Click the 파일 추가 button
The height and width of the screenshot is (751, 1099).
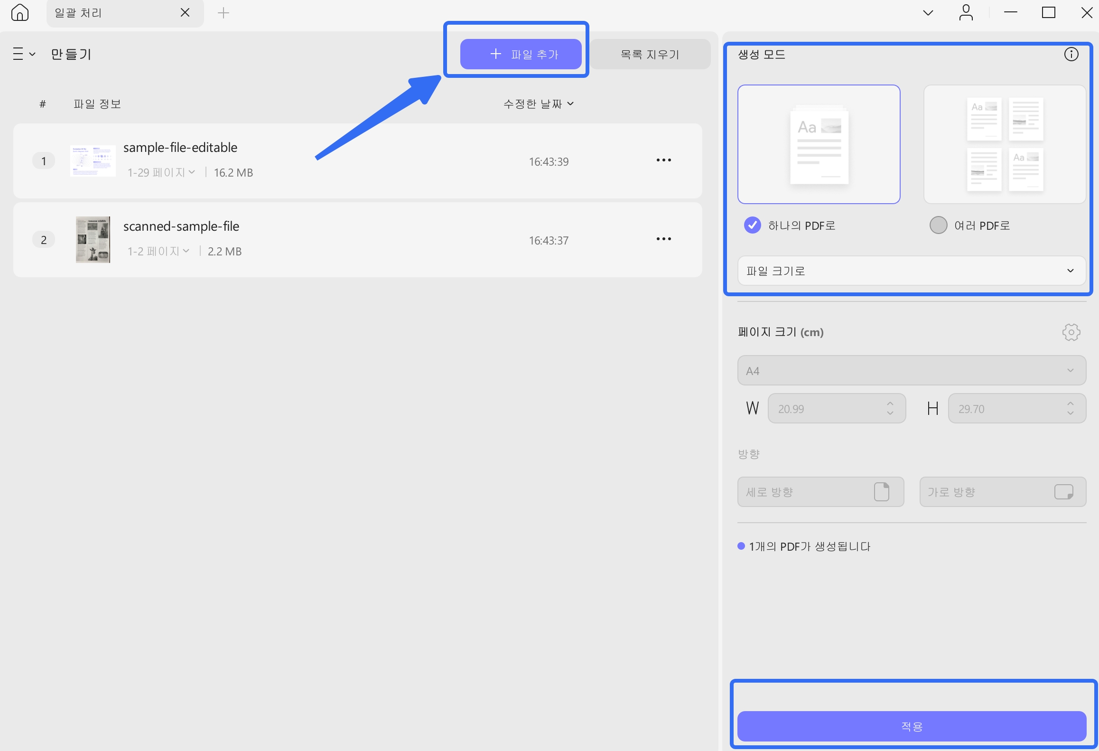tap(521, 54)
